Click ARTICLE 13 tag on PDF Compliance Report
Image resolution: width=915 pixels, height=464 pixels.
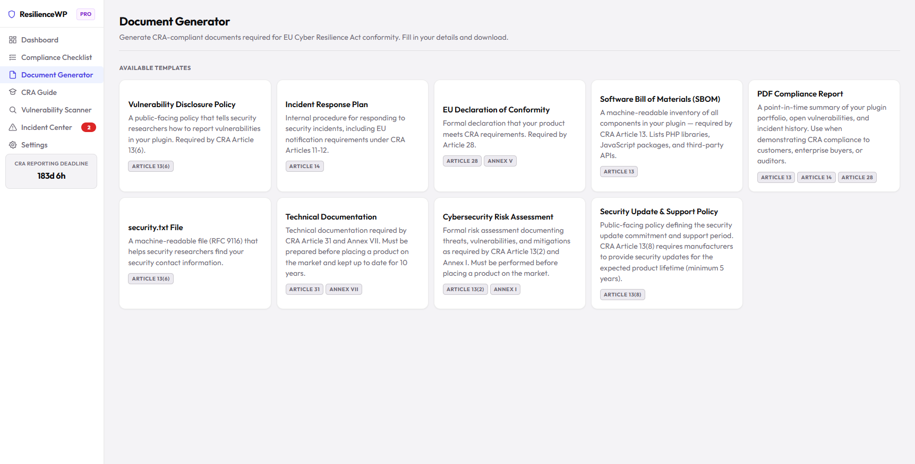pyautogui.click(x=776, y=178)
